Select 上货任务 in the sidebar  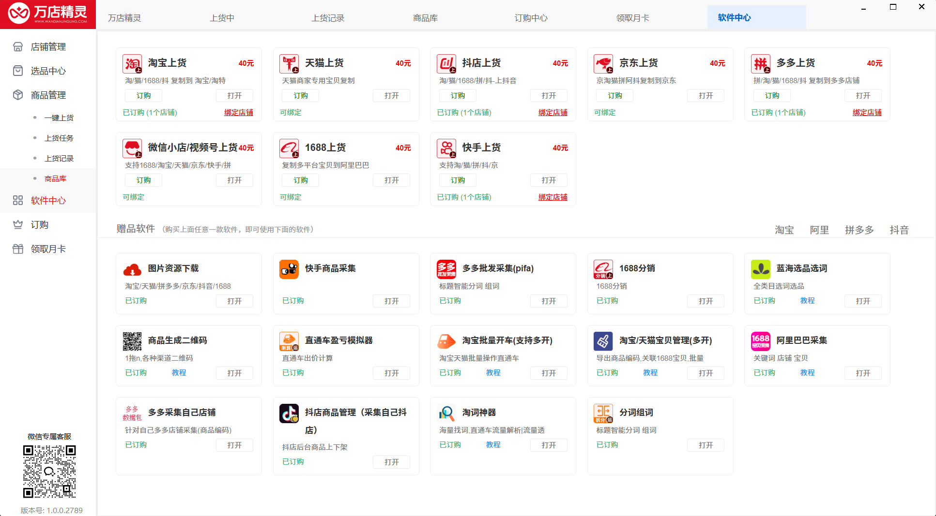pos(59,138)
